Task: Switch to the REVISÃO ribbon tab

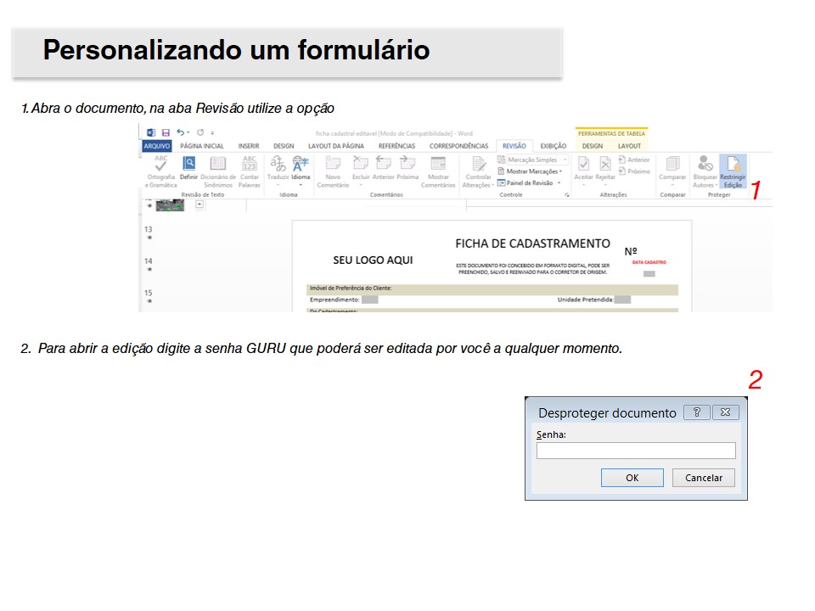Action: click(514, 146)
